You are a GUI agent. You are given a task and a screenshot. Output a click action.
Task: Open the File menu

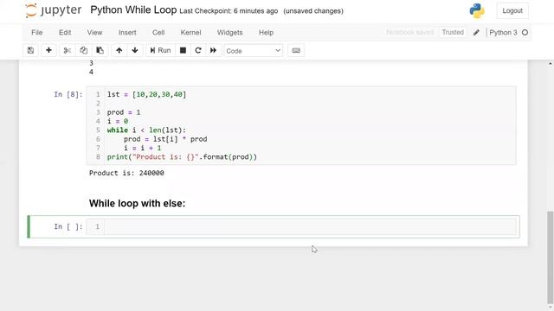pos(36,33)
